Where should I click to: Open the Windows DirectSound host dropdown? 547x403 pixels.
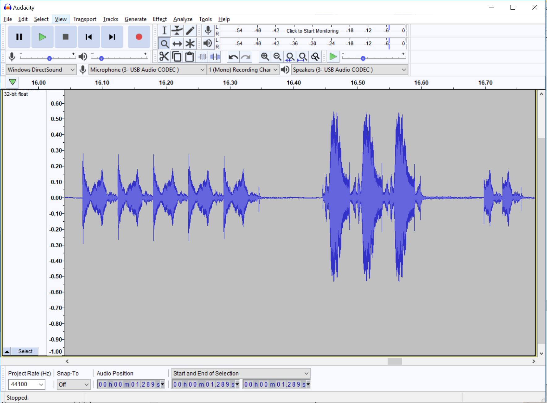coord(41,70)
